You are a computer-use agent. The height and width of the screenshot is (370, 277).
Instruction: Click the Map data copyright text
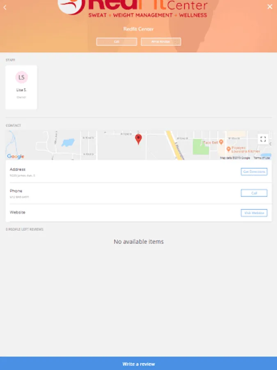235,158
